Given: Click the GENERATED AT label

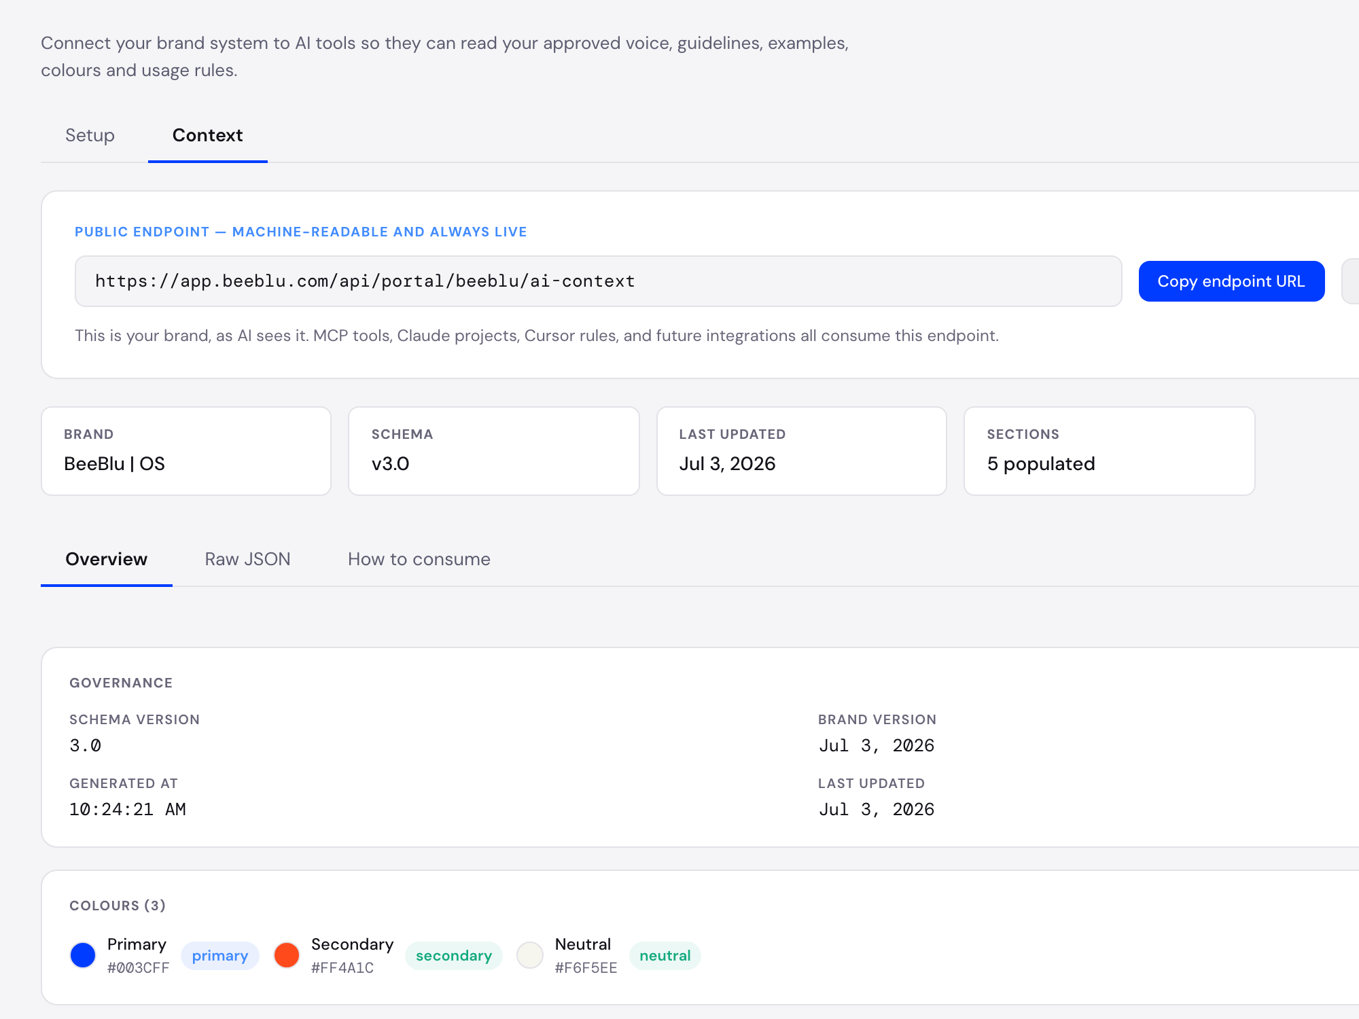Looking at the screenshot, I should click(x=124, y=783).
